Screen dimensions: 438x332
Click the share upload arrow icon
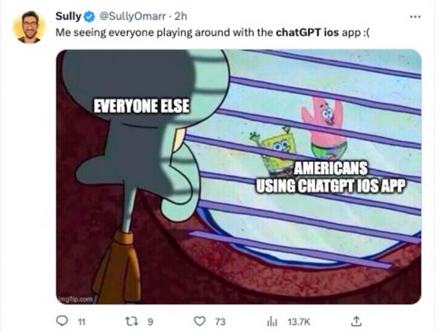[x=356, y=321]
